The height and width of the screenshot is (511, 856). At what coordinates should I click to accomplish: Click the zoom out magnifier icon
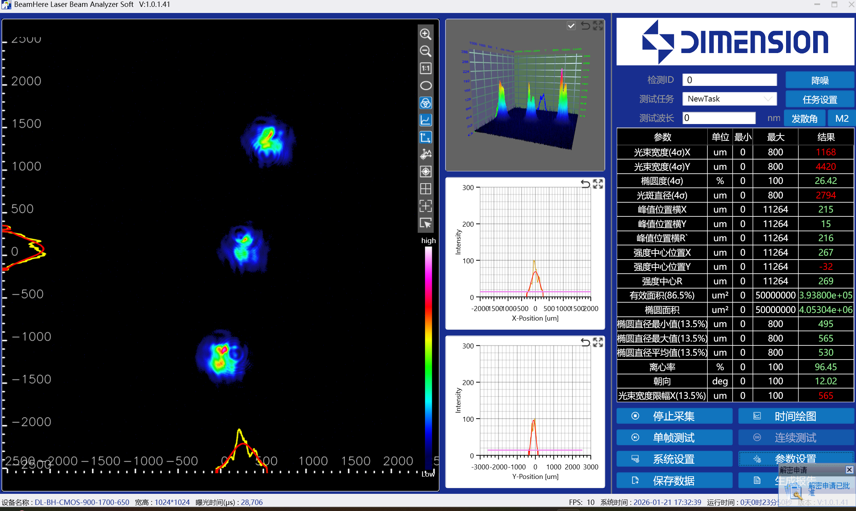point(425,51)
